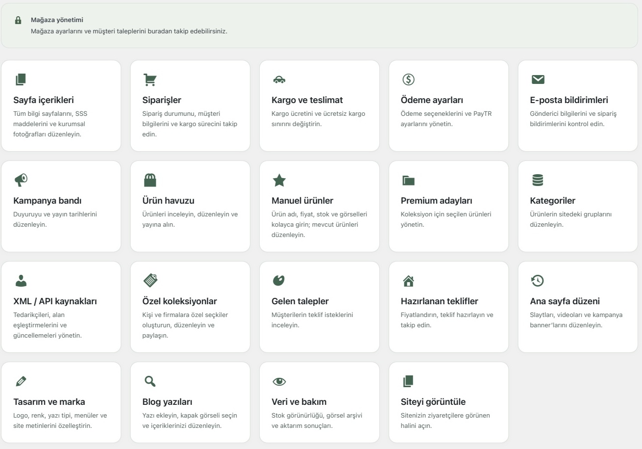Click the shopping bag icon above Ürün havuzu
Screen dimensions: 642x449
pyautogui.click(x=150, y=180)
